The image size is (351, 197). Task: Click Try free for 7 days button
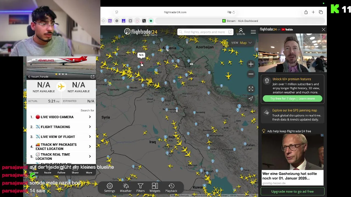(x=292, y=99)
